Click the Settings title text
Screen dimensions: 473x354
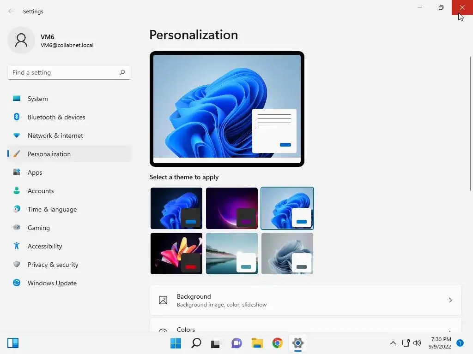point(33,12)
